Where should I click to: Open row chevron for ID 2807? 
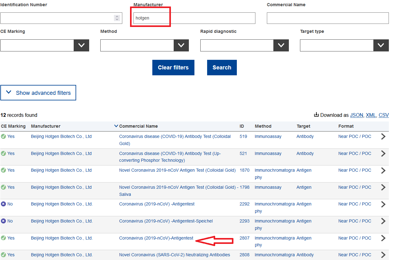(383, 238)
